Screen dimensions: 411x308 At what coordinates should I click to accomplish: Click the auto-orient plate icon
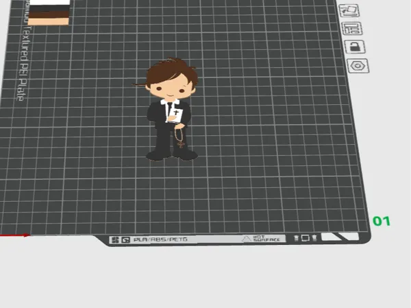coord(349,10)
